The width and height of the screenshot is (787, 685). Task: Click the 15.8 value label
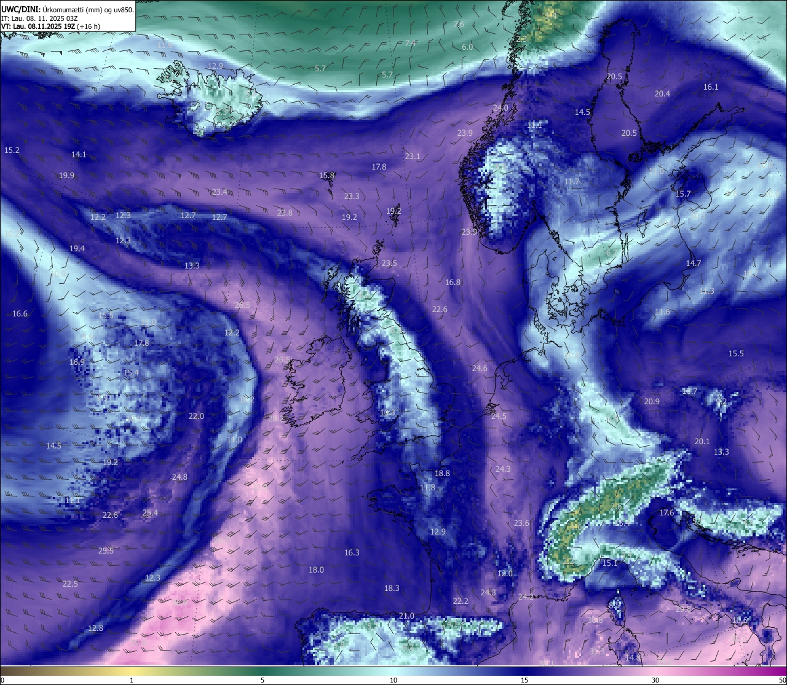[x=326, y=176]
